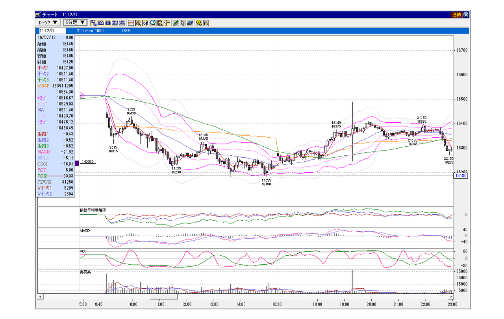Click the triangle ruler icon

click(206, 23)
